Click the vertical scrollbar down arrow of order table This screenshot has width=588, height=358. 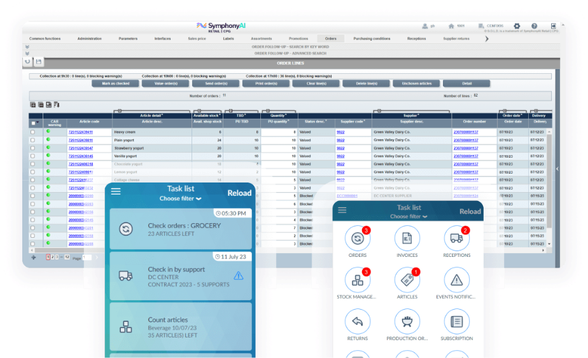point(549,244)
